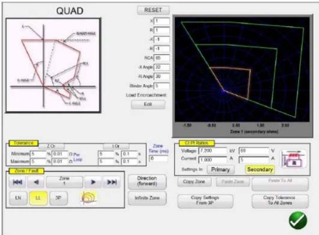The width and height of the screenshot is (319, 235).
Task: Click the Zone Time (ms) field
Action: click(x=159, y=159)
